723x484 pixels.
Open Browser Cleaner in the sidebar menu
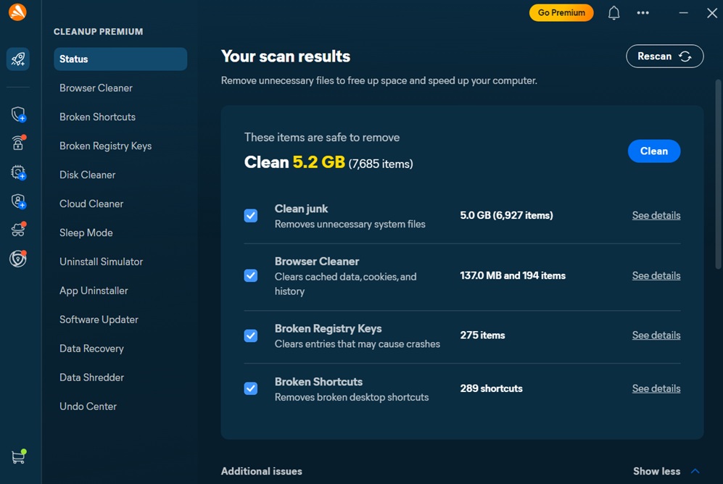coord(96,88)
